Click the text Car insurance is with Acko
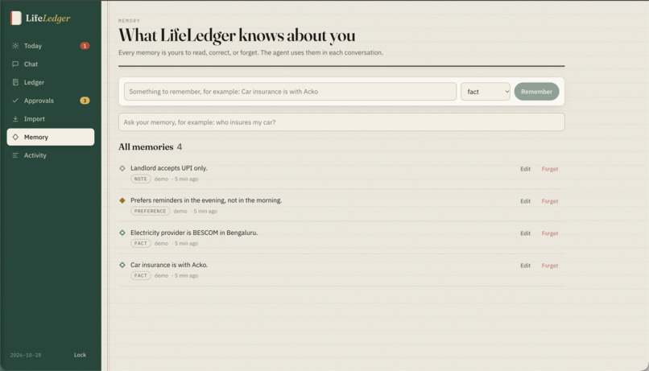Screen dimensions: 649x371 [x=169, y=265]
